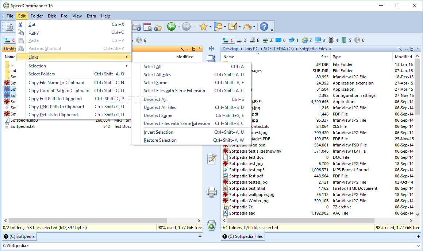Open the File menu
Viewport: 423px width, 251px height.
click(10, 16)
